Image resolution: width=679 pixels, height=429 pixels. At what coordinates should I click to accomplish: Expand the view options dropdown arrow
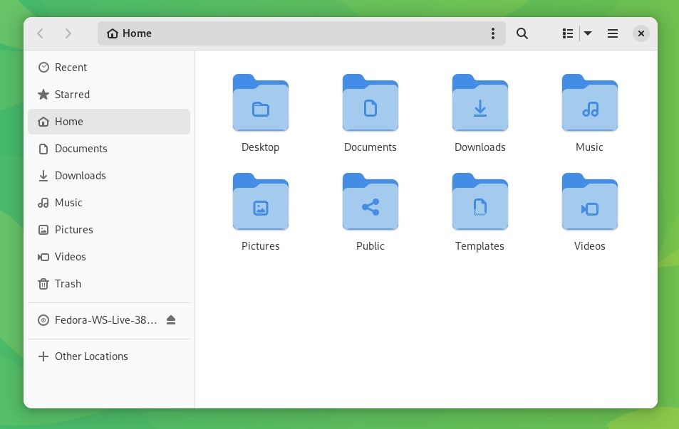pos(588,33)
